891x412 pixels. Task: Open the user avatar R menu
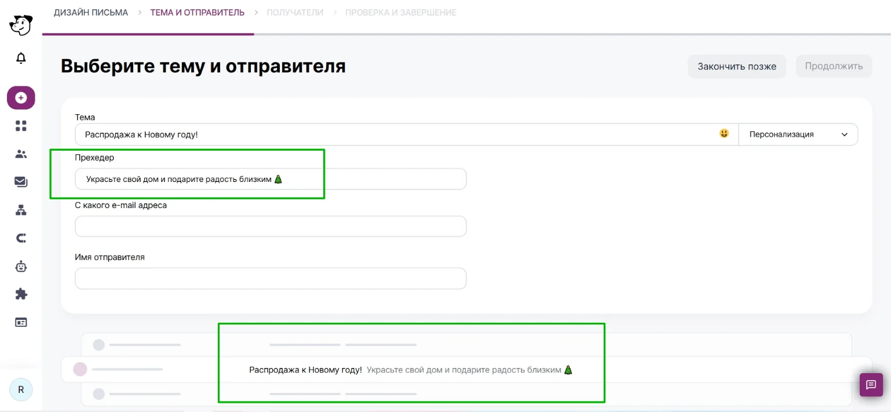(x=21, y=389)
